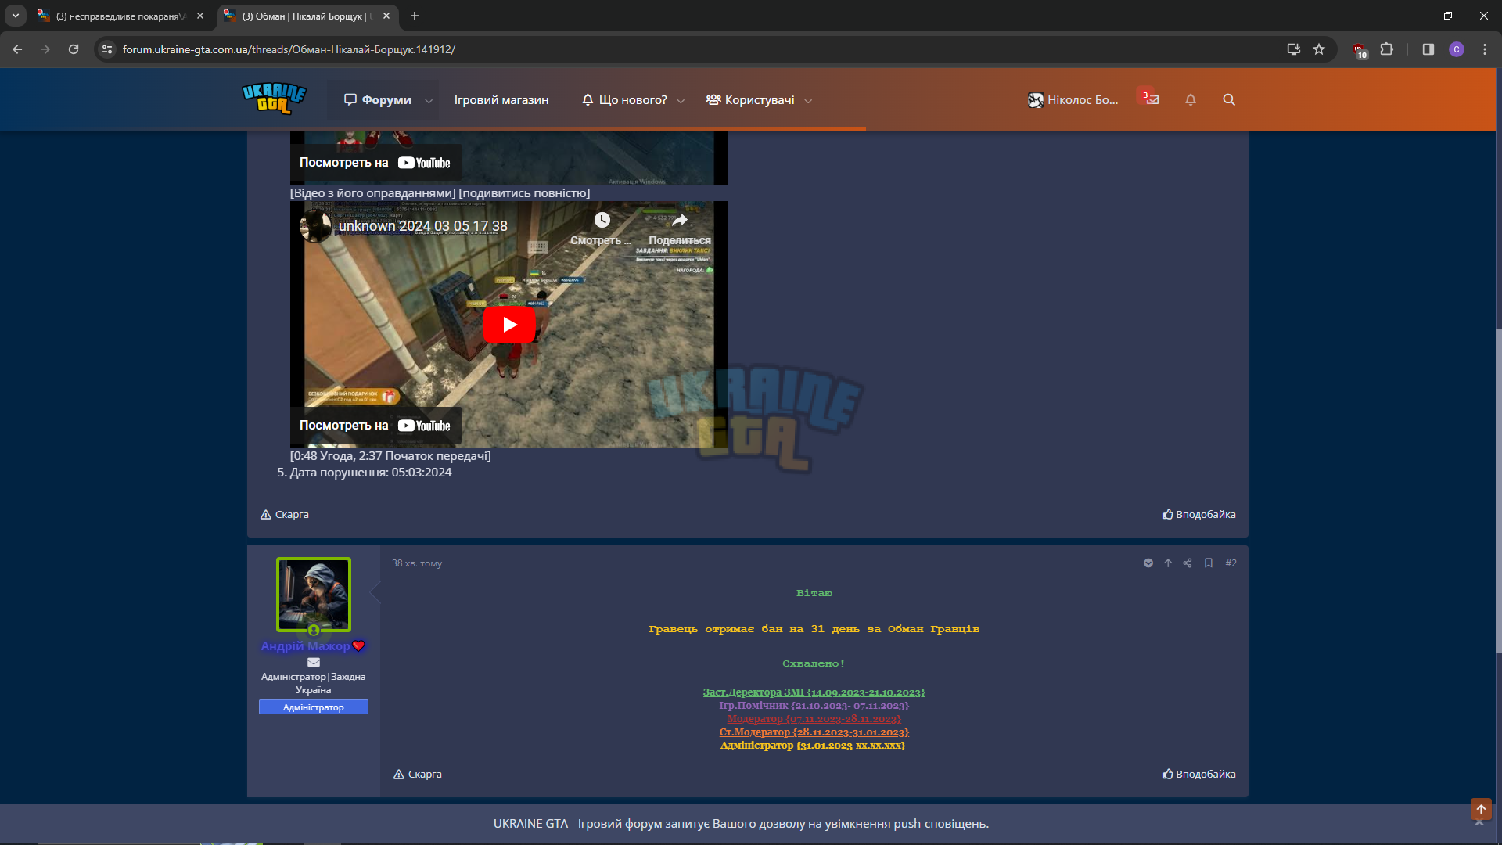This screenshot has height=845, width=1502.
Task: Open the private messages envelope icon
Action: click(1152, 99)
